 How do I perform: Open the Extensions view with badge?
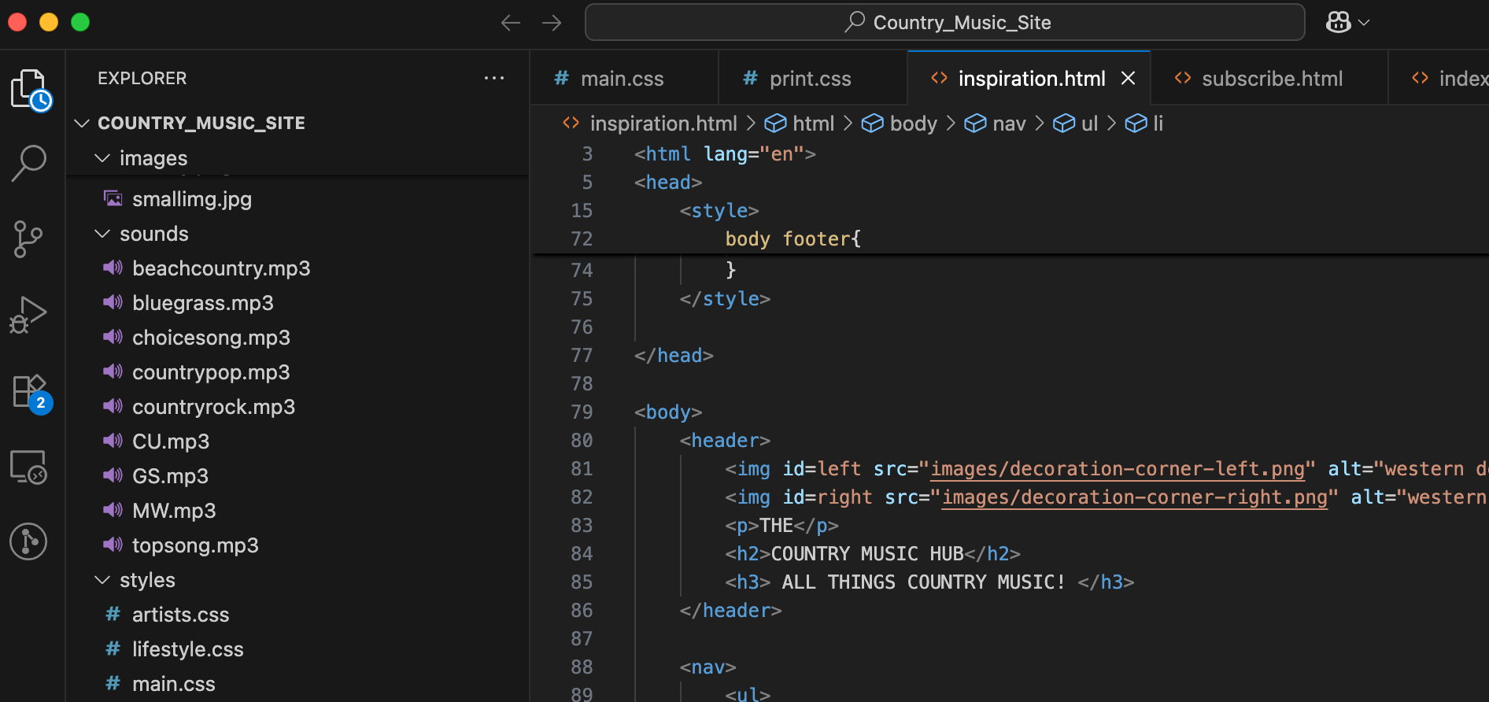(x=30, y=391)
